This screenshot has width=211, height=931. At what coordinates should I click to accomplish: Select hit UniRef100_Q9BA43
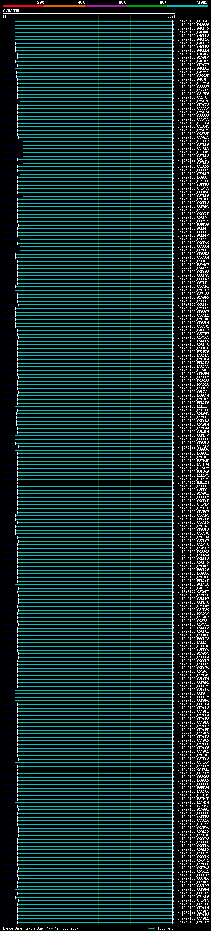pos(193,414)
